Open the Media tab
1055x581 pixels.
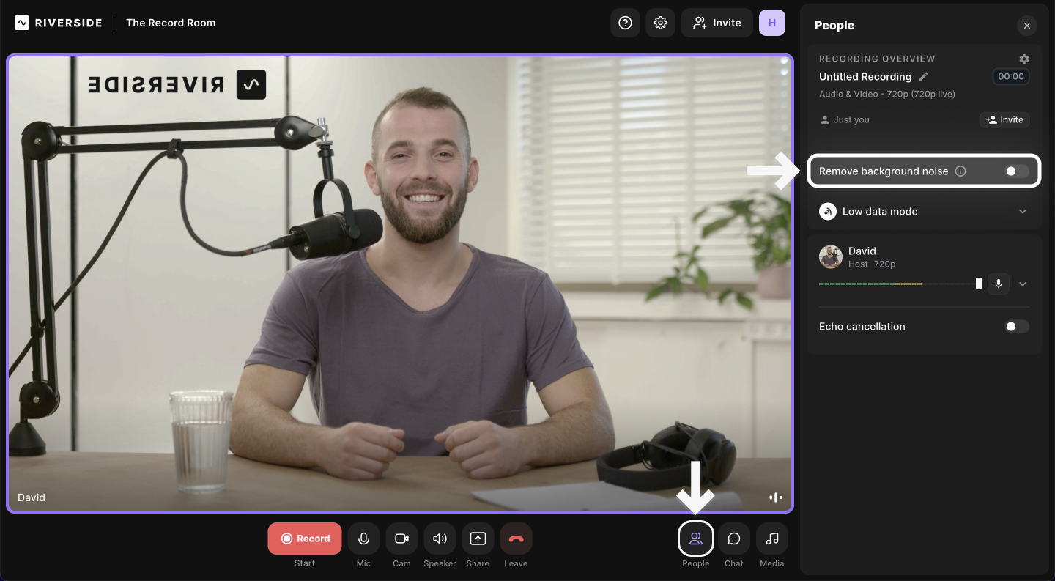coord(772,539)
